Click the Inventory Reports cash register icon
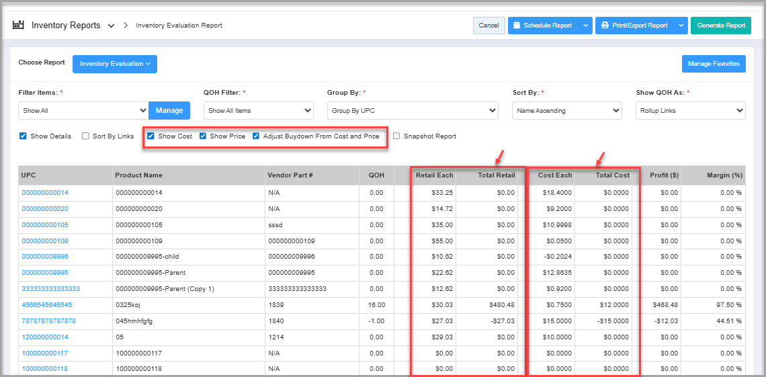Image resolution: width=766 pixels, height=377 pixels. (x=18, y=26)
